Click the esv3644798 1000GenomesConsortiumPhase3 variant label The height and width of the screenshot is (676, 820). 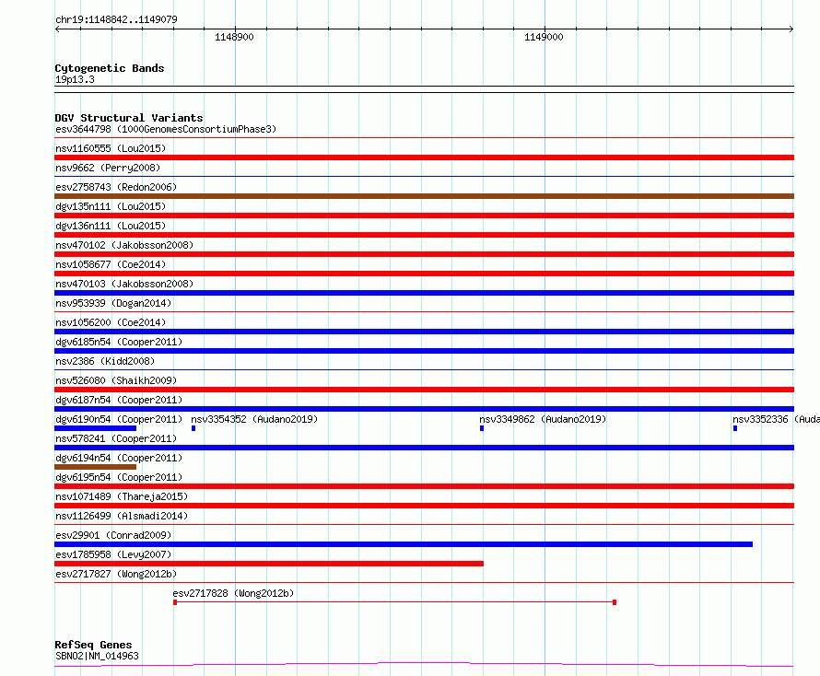click(166, 129)
